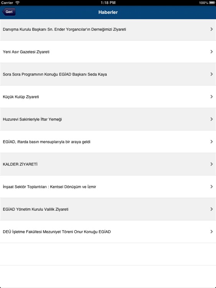216x288 pixels.
Task: Click chevron beside Sora Sora Programının row
Action: pos(212,74)
